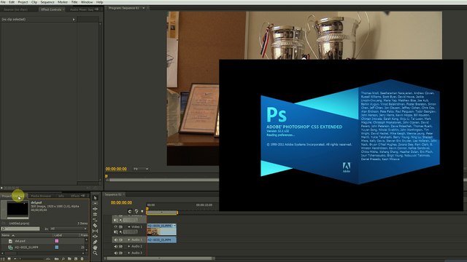Select the Hand tool

pos(96,247)
